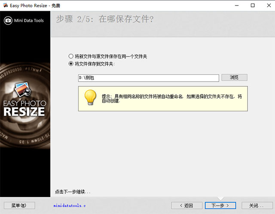The height and width of the screenshot is (214, 275).
Task: Go back with 返回 button
Action: click(186, 205)
